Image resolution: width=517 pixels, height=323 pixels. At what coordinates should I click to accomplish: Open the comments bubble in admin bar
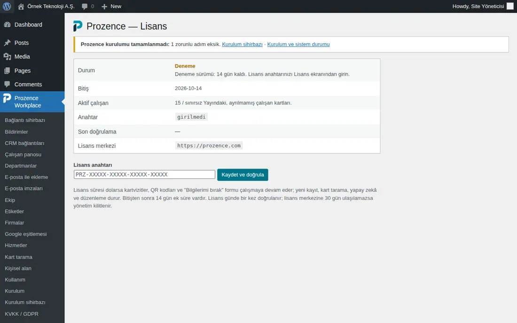85,7
